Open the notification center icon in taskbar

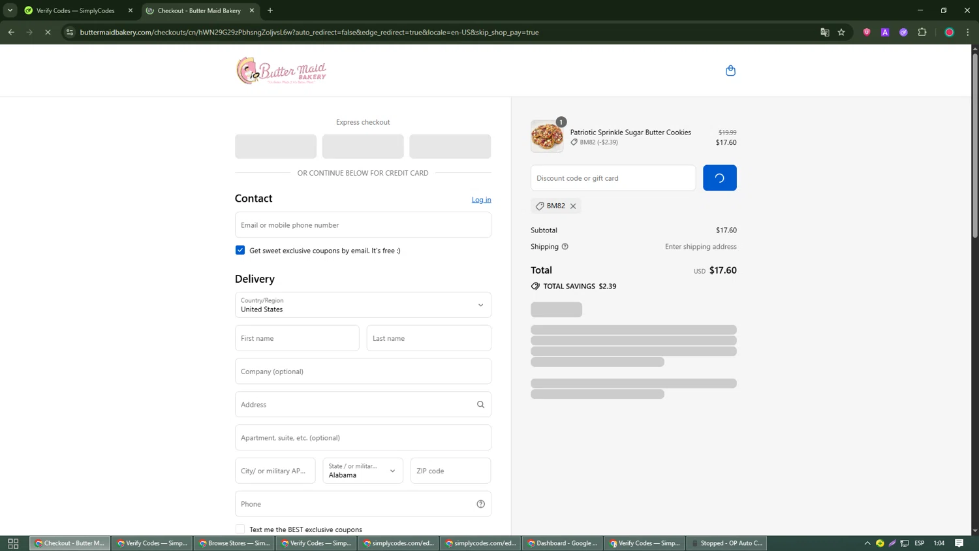pos(959,543)
